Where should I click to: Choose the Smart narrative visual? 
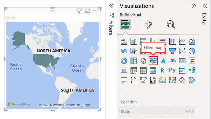click(x=133, y=80)
